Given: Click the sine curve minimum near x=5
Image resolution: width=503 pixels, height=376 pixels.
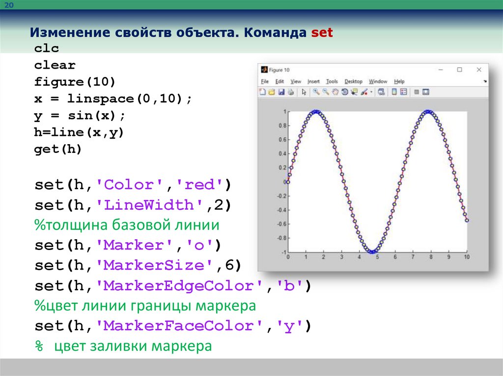Looking at the screenshot, I should [x=372, y=252].
